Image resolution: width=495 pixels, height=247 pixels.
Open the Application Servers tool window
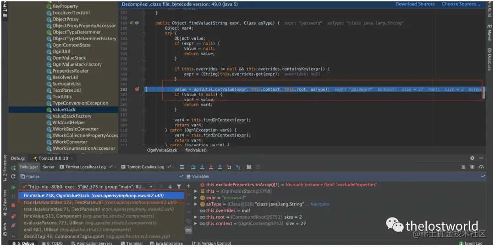coord(92,243)
